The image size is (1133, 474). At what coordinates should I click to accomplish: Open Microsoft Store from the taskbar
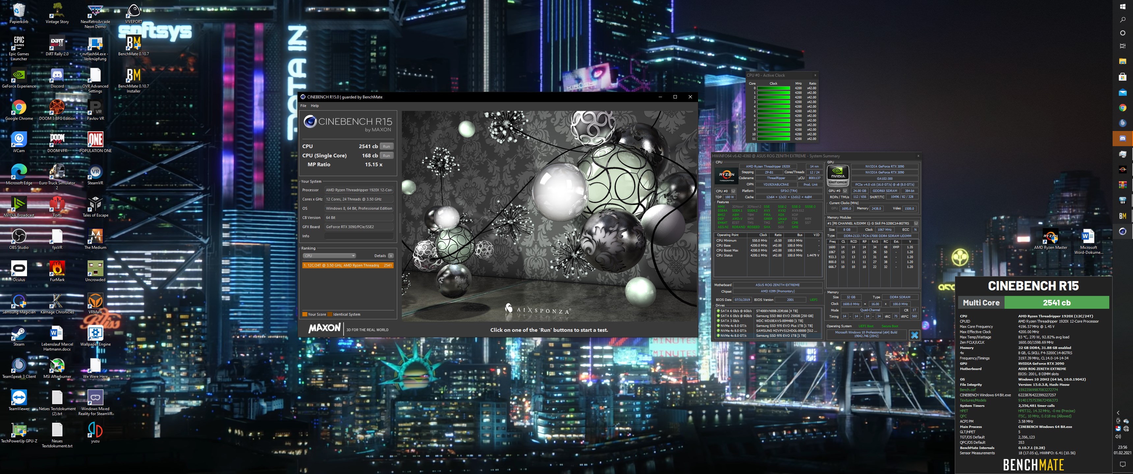1122,77
